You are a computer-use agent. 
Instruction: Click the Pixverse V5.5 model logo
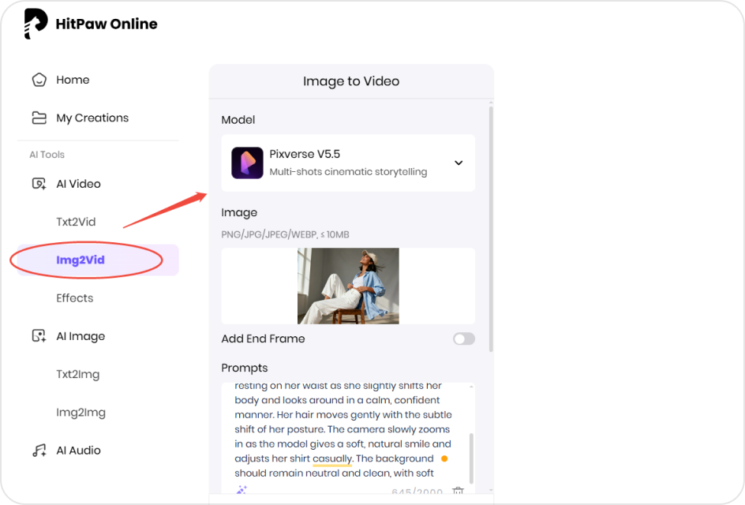click(x=247, y=163)
